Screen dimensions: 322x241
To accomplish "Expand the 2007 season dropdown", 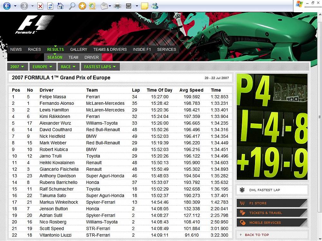I will click(x=17, y=67).
